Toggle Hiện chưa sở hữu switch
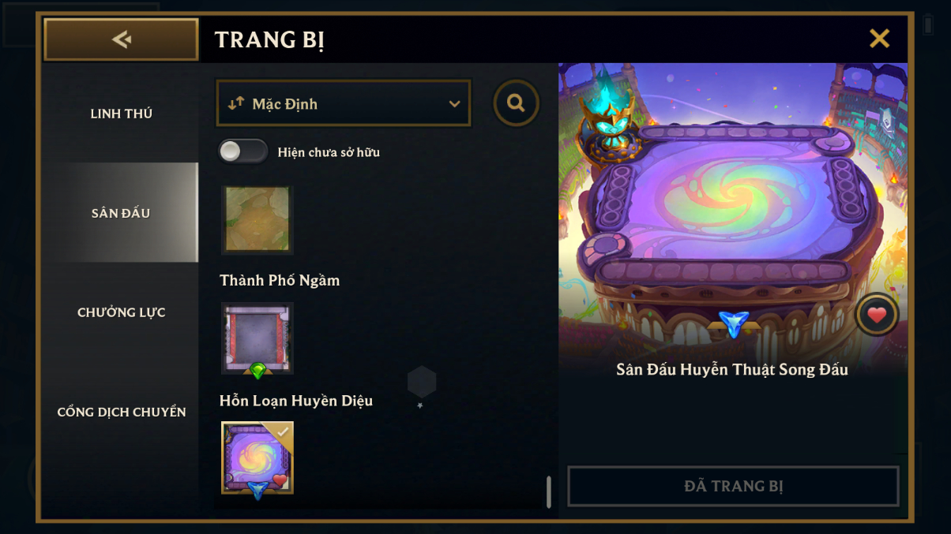 click(x=243, y=151)
